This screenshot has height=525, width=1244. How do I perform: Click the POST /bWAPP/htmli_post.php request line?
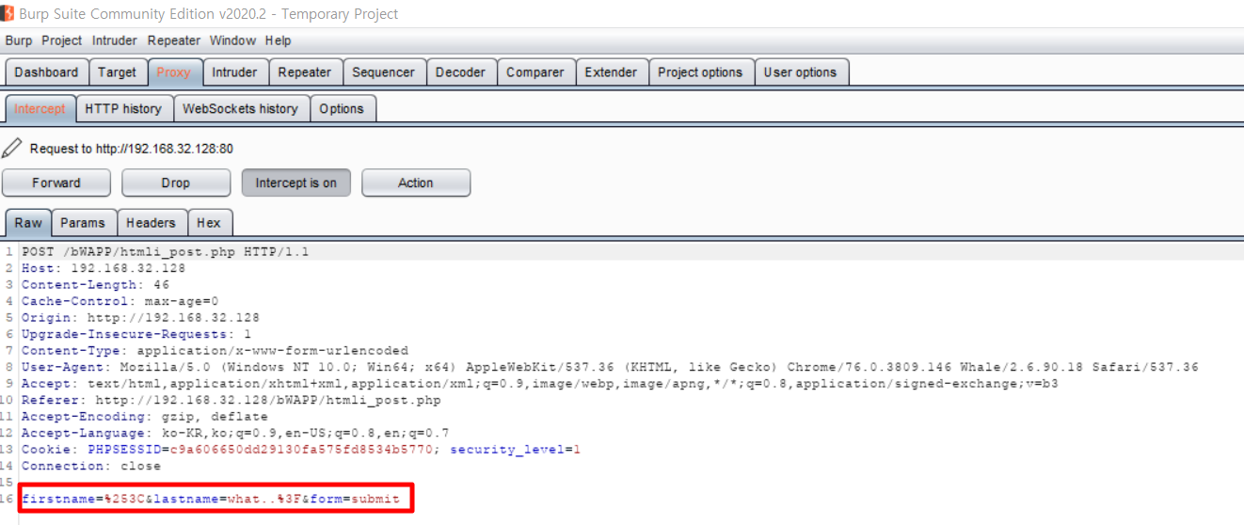(x=165, y=252)
